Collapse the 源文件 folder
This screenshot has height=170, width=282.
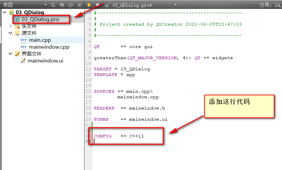pos(11,33)
